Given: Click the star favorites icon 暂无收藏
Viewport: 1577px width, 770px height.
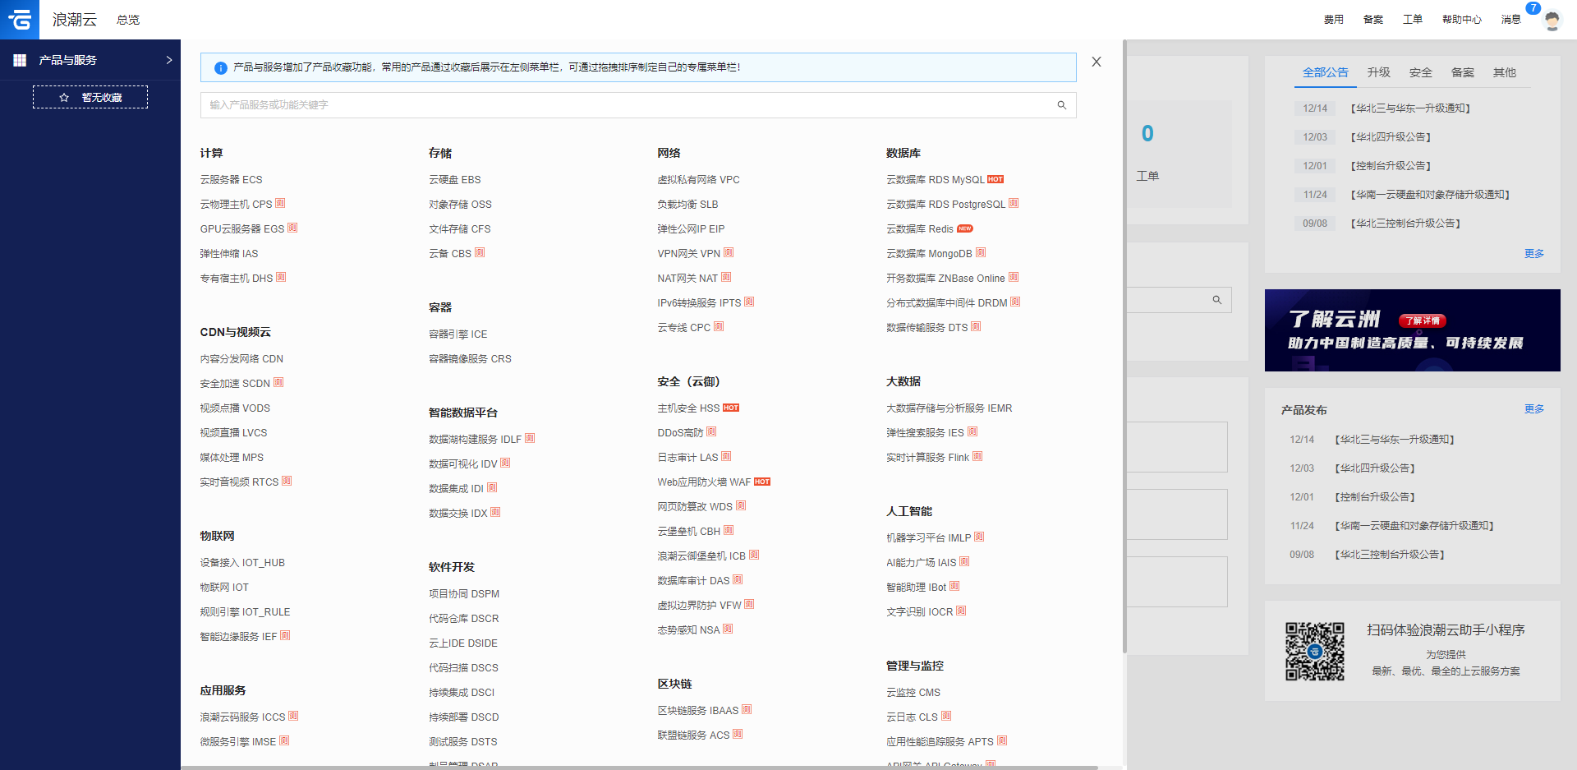Looking at the screenshot, I should click(x=64, y=98).
